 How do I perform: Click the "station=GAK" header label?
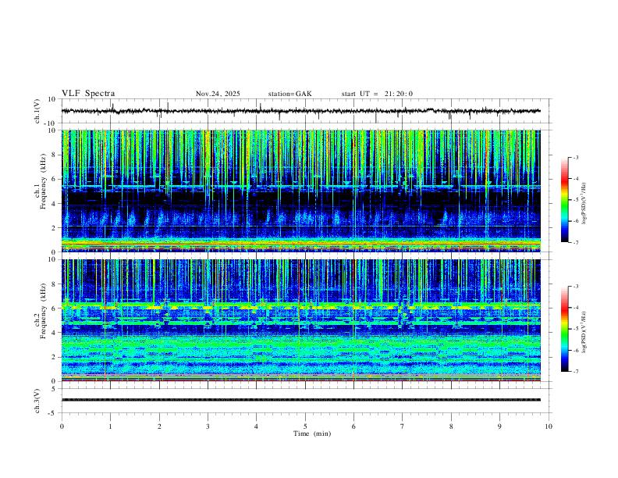tap(289, 94)
